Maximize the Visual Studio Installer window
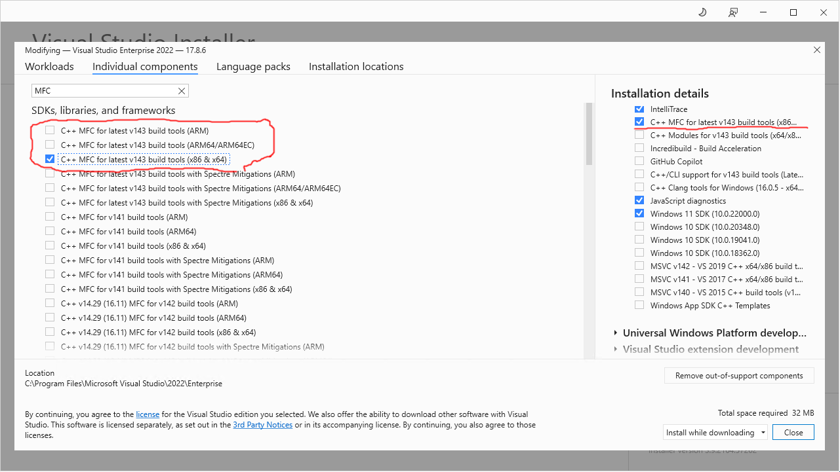The image size is (840, 472). point(793,12)
